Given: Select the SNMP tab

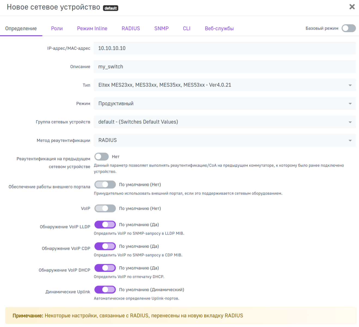Looking at the screenshot, I should click(x=161, y=29).
